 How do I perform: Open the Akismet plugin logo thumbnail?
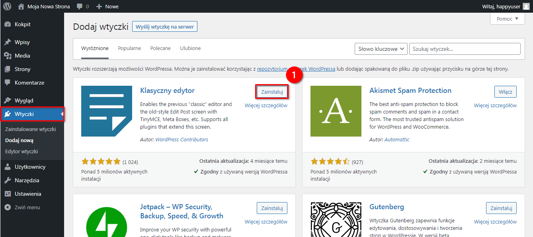pos(336,111)
